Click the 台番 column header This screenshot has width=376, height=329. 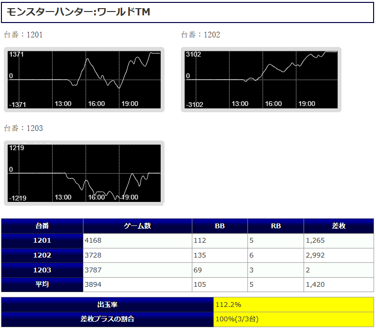pos(42,226)
